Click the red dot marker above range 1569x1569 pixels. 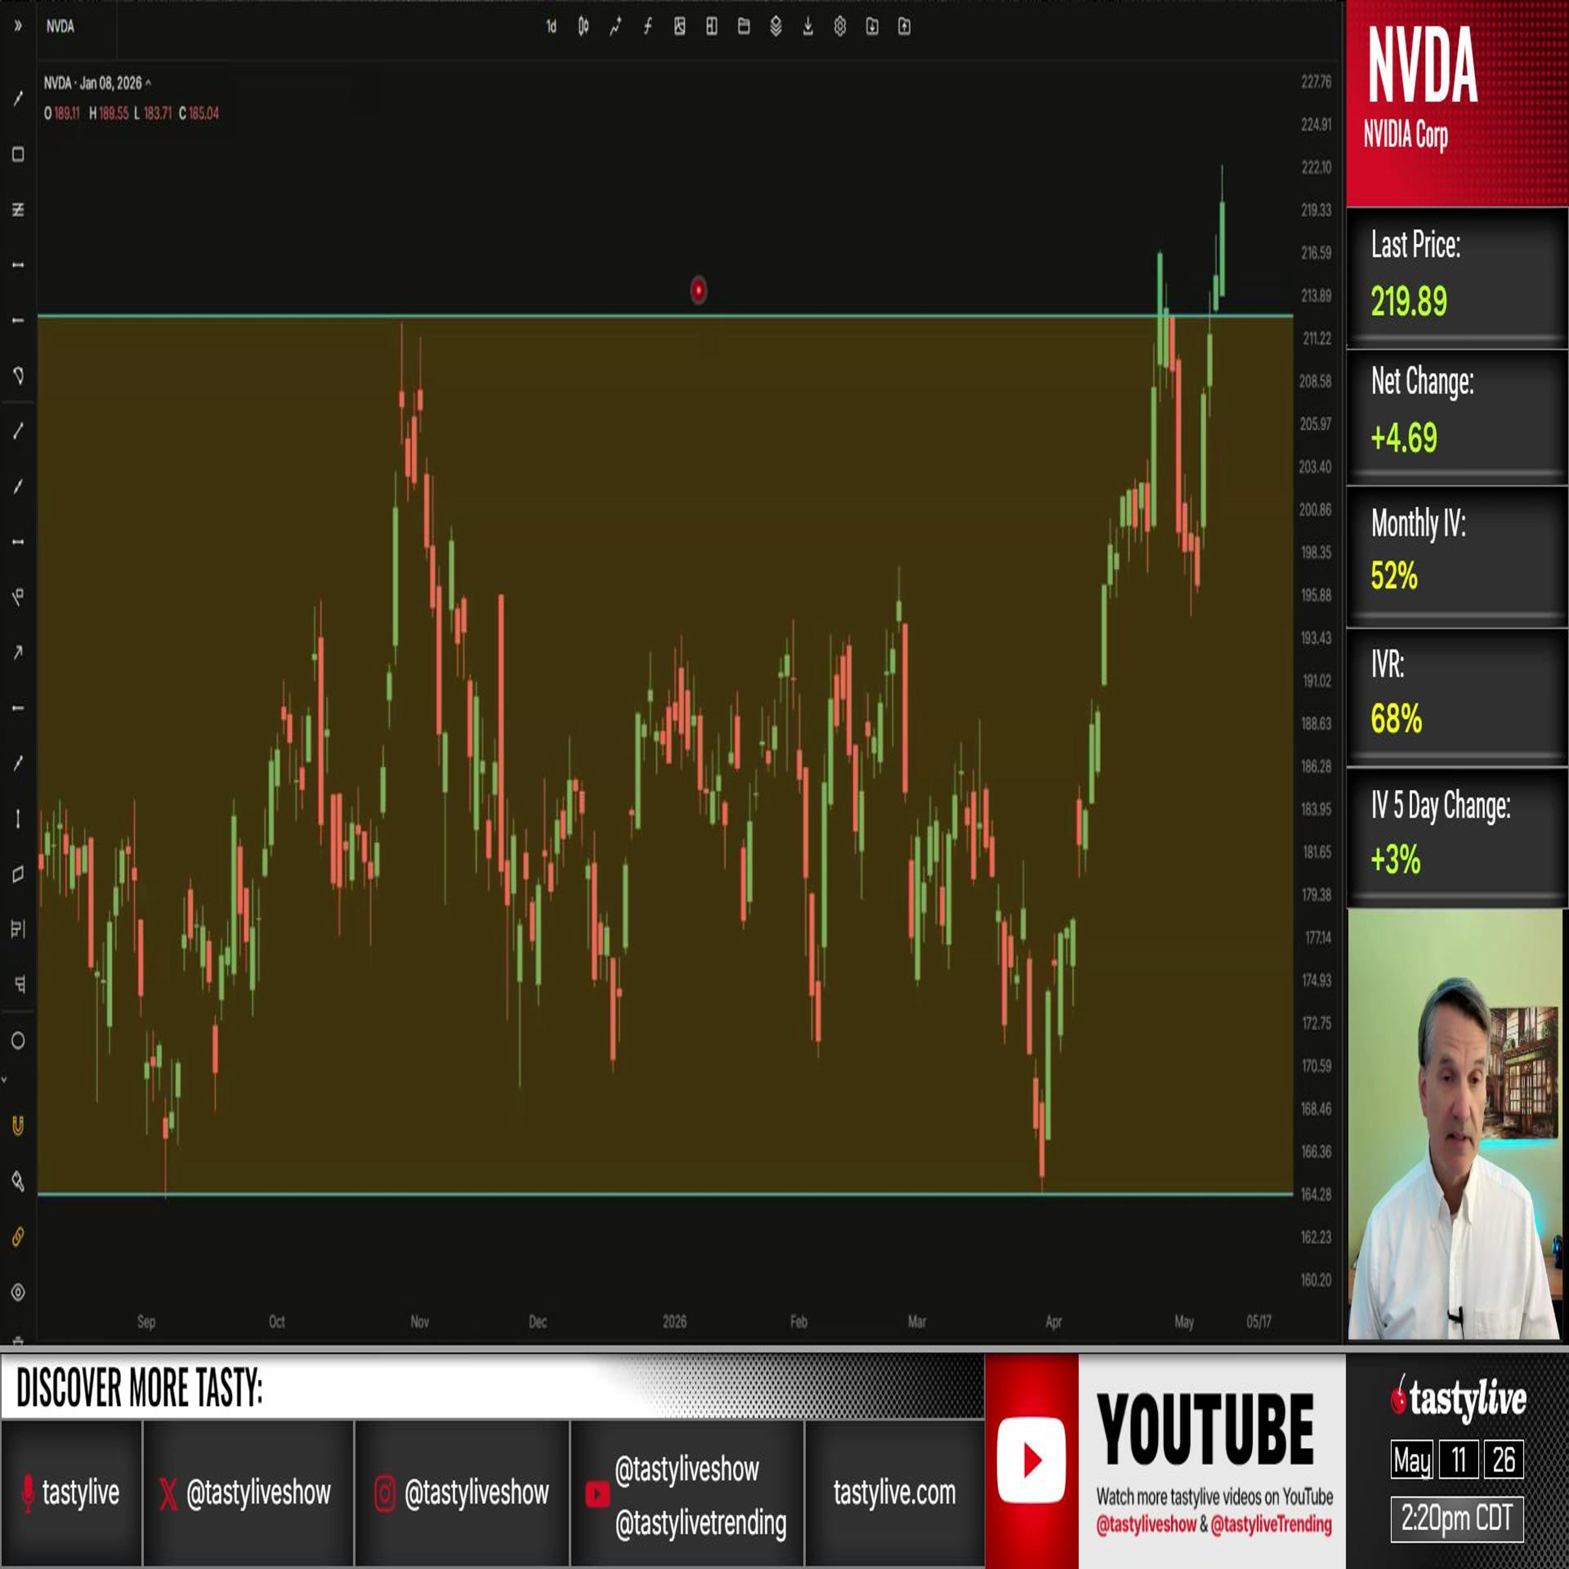pyautogui.click(x=698, y=290)
